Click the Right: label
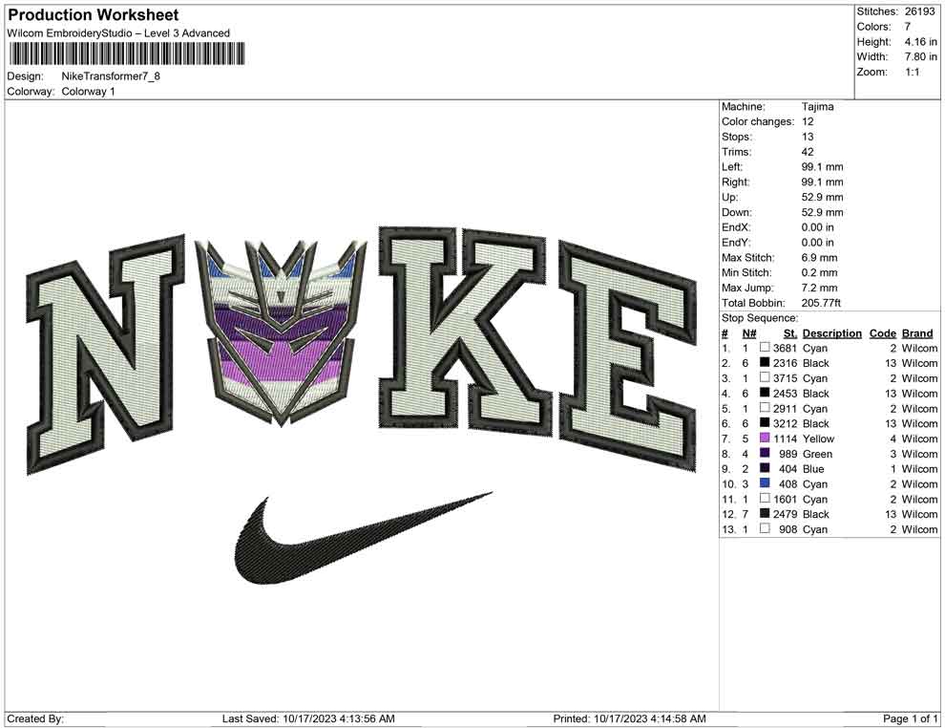Screen dimensions: 945x728 736,182
